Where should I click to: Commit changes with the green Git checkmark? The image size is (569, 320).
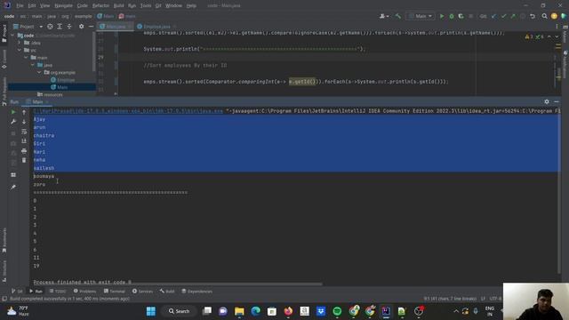coord(503,16)
